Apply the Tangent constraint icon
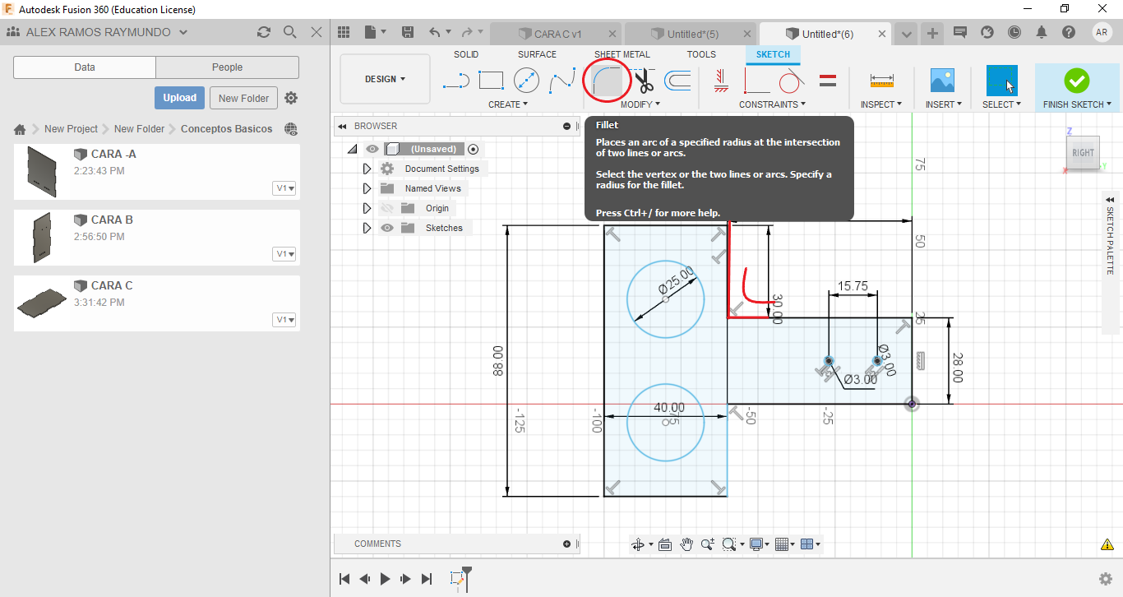 pos(791,81)
